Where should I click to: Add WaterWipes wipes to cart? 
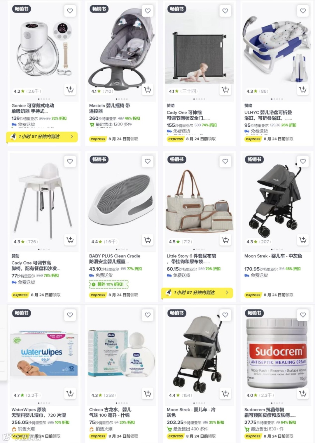70,394
